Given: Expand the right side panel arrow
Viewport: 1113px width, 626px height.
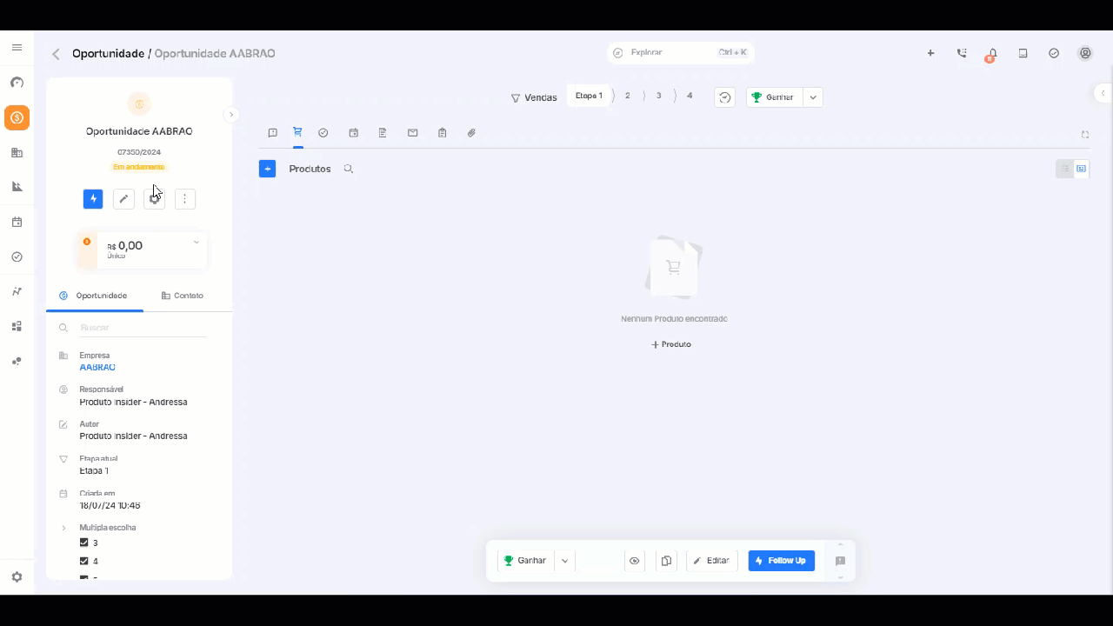Looking at the screenshot, I should coord(1103,93).
